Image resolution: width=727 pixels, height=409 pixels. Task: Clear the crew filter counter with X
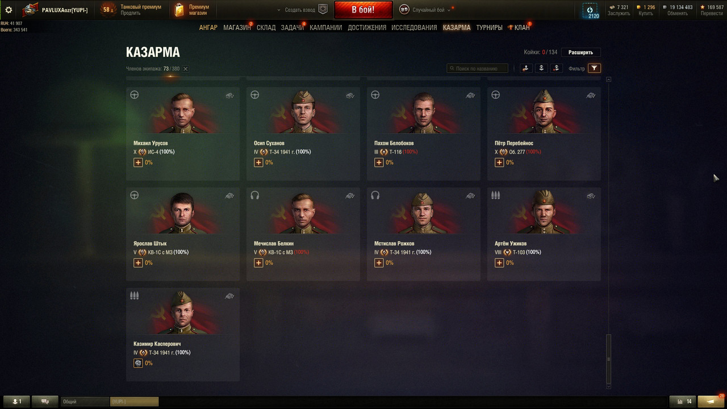tap(186, 69)
